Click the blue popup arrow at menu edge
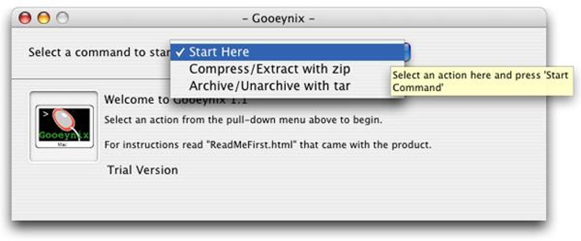Screen dimensions: 581x241 (x=407, y=52)
